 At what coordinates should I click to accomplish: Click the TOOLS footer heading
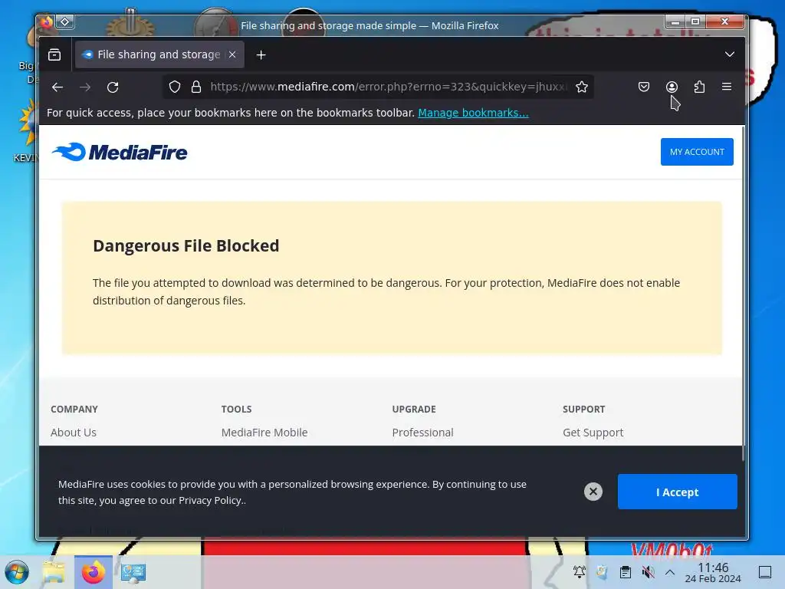pos(236,410)
